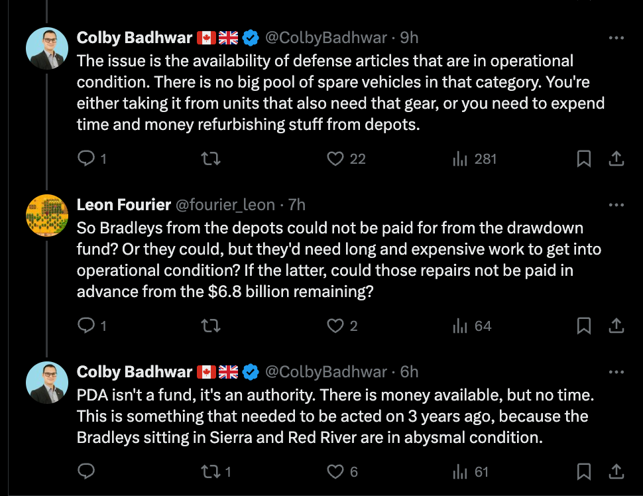Reply to the PDA authority tweet
The height and width of the screenshot is (496, 643).
(x=87, y=471)
